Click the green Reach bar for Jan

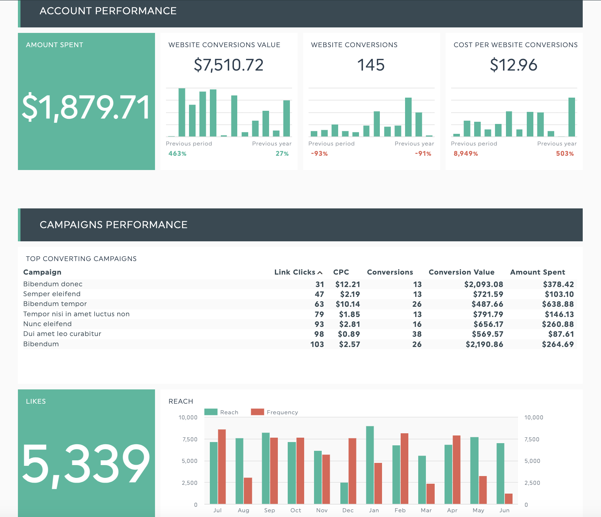(370, 464)
